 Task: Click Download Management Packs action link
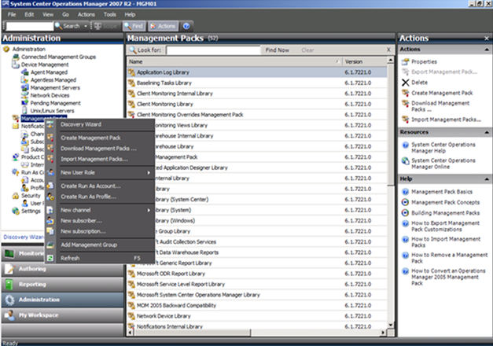440,106
